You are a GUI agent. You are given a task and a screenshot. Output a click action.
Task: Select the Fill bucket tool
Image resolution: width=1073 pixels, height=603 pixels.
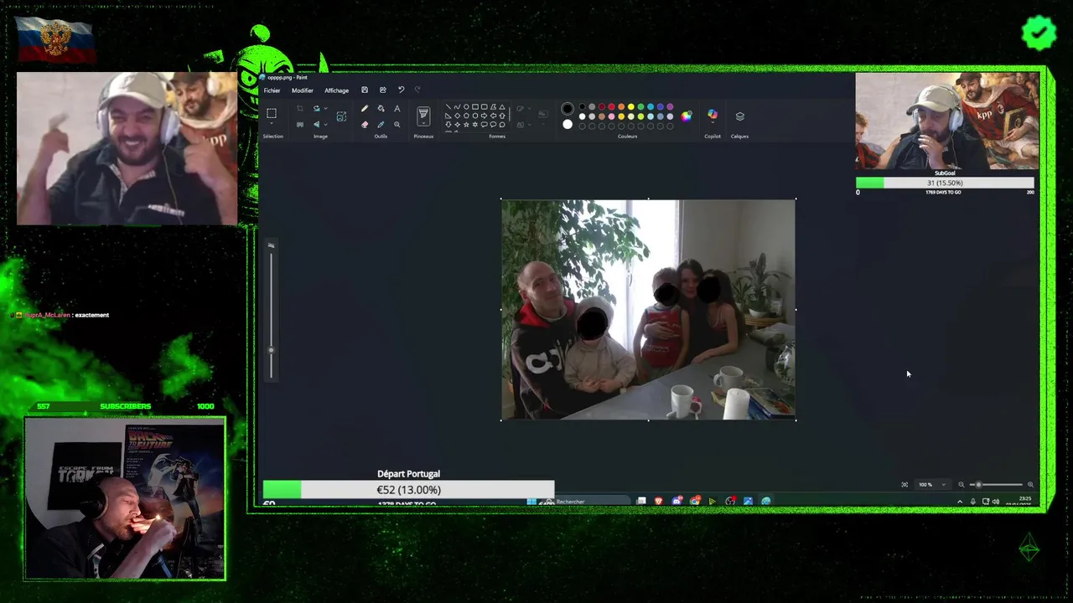tap(381, 108)
